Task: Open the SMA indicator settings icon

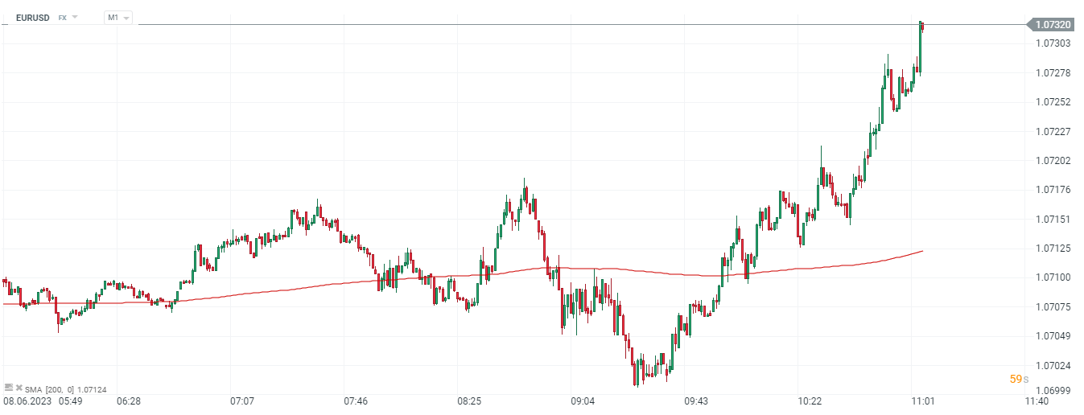Action: (x=9, y=388)
